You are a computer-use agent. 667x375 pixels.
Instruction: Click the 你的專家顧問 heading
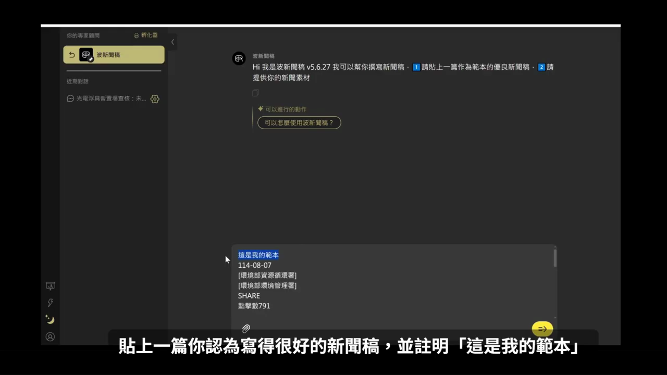(x=83, y=35)
